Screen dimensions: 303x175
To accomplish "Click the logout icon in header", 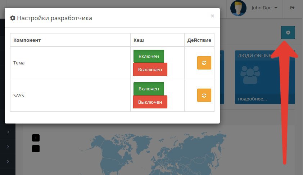I will tap(292, 8).
